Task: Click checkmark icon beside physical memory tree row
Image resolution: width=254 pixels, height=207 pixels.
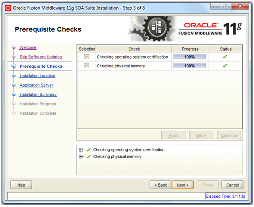Action: pos(88,156)
